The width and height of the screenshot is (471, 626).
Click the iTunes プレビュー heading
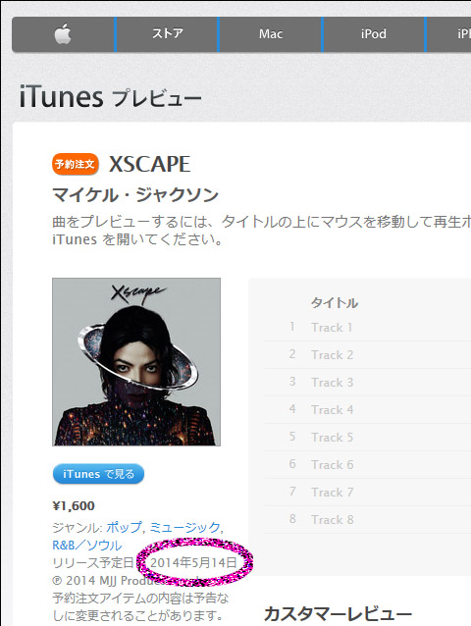(111, 97)
